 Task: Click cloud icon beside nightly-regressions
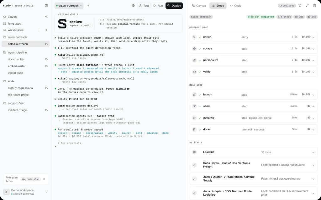coord(46,88)
